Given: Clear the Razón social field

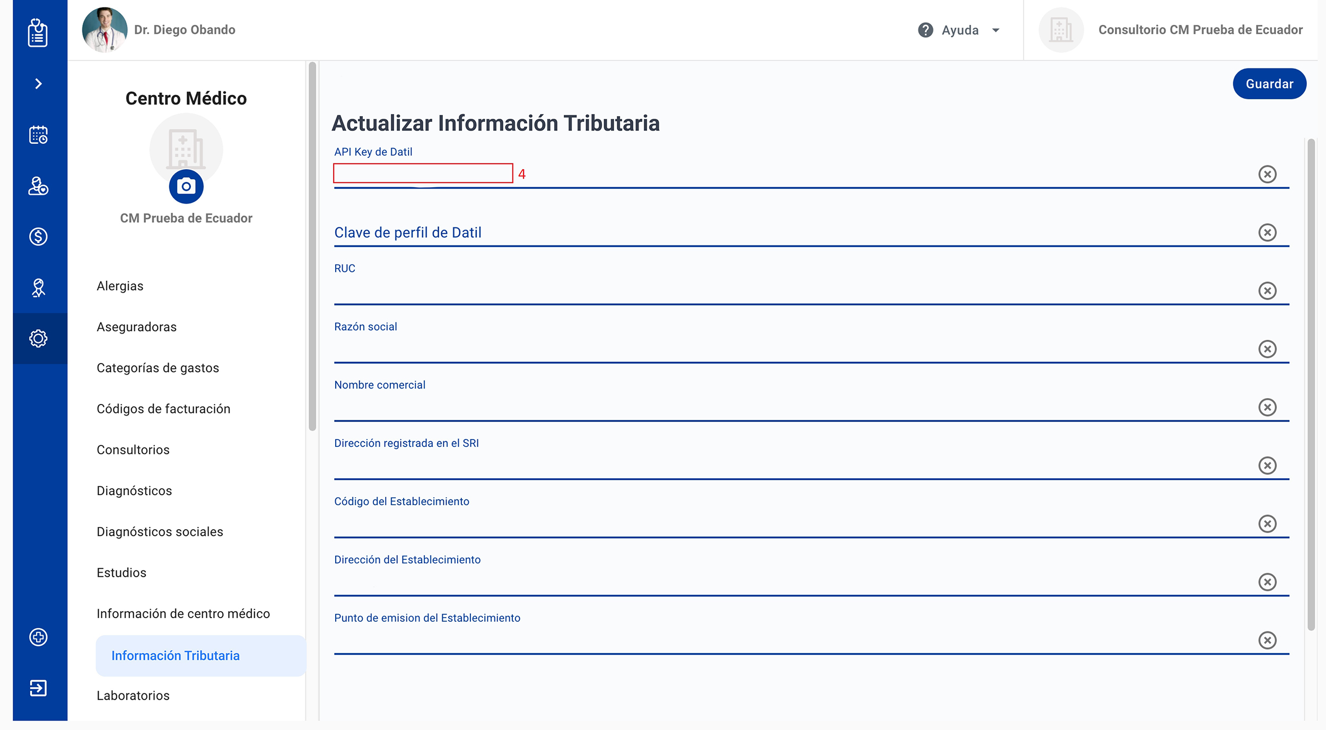Looking at the screenshot, I should (x=1267, y=349).
